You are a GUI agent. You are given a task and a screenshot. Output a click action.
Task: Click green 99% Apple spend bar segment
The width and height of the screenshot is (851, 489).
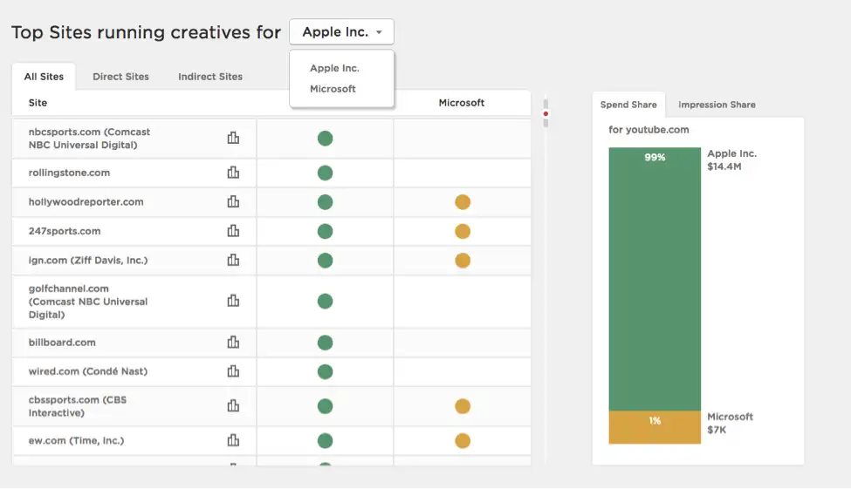[x=655, y=279]
